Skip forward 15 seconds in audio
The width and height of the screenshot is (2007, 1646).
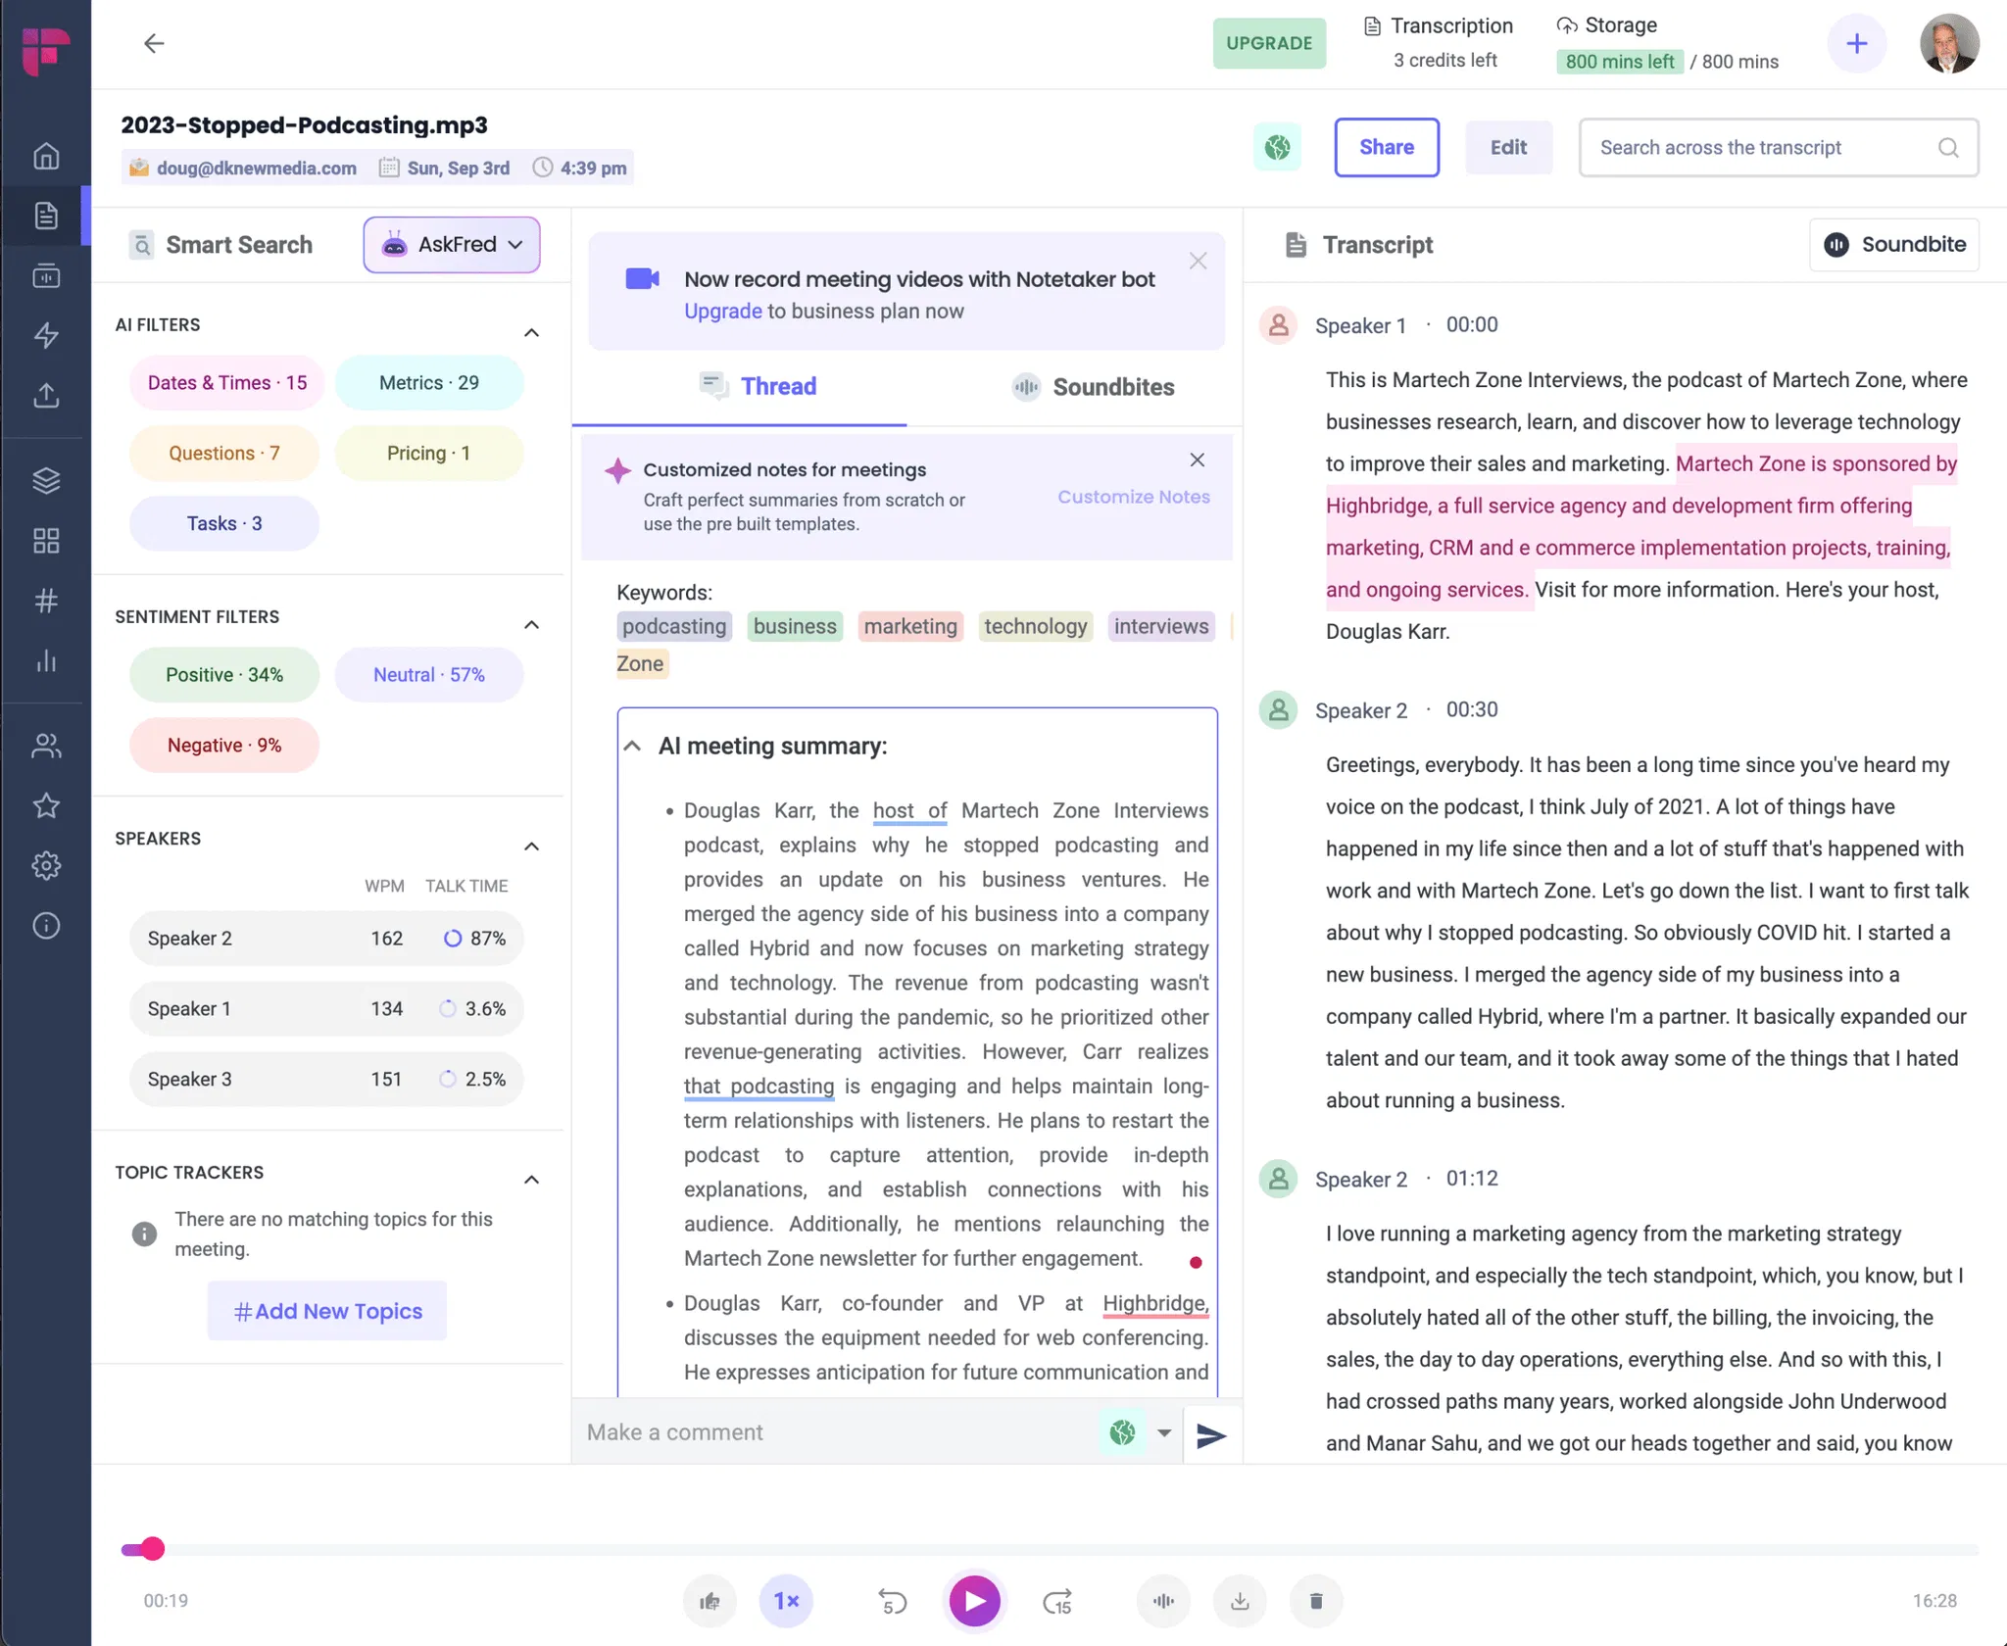(1056, 1601)
